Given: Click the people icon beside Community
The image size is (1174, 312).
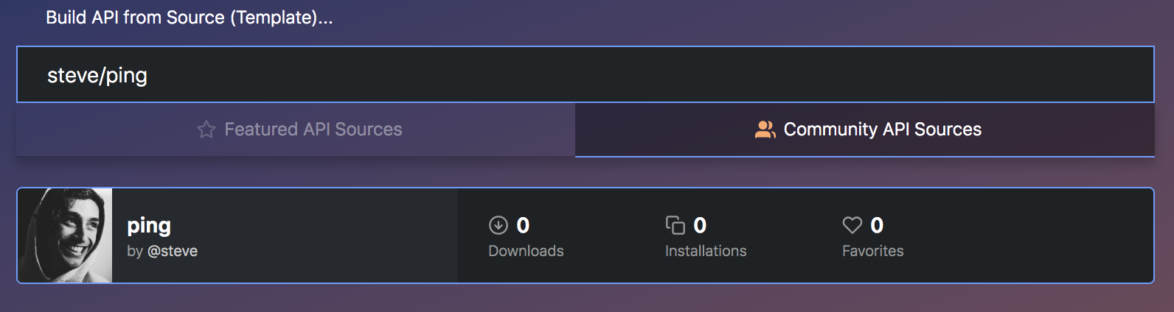Looking at the screenshot, I should pyautogui.click(x=765, y=130).
